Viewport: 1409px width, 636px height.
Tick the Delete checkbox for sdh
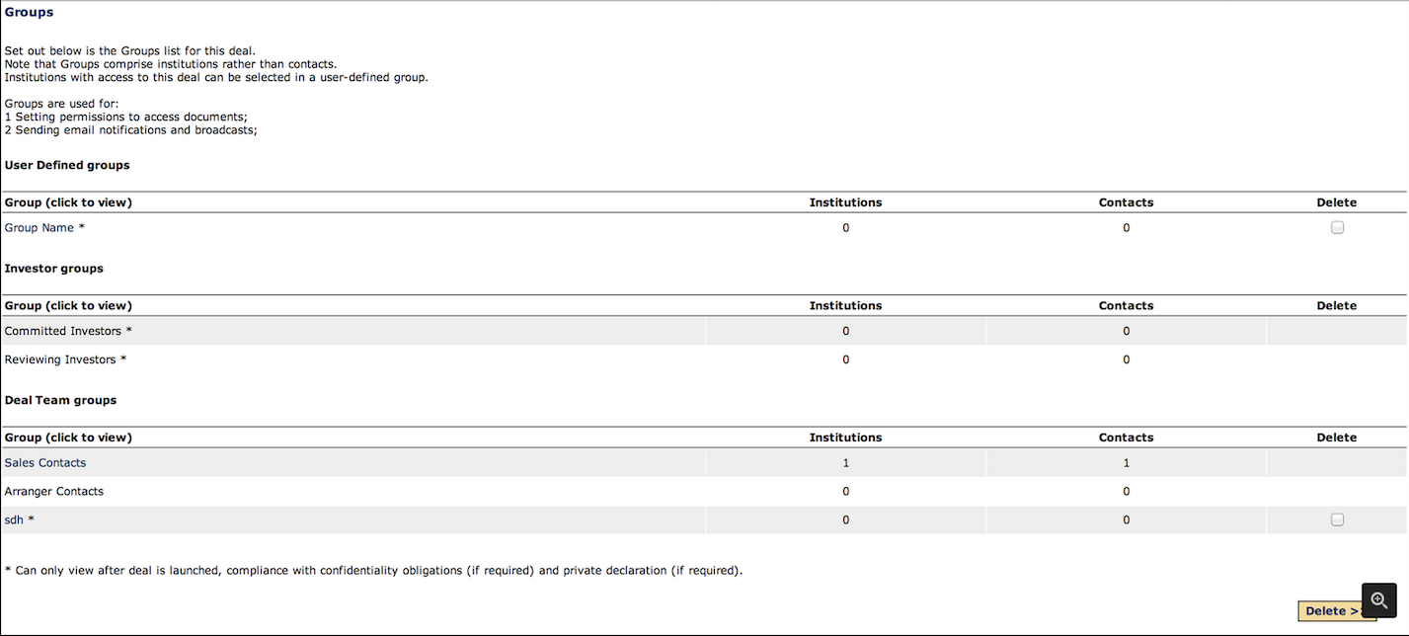1337,519
